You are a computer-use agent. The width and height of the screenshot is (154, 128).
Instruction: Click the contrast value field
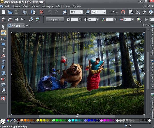(x=92, y=19)
